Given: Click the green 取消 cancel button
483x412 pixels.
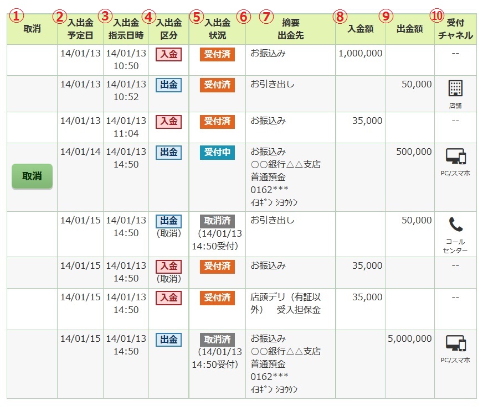Looking at the screenshot, I should (32, 176).
